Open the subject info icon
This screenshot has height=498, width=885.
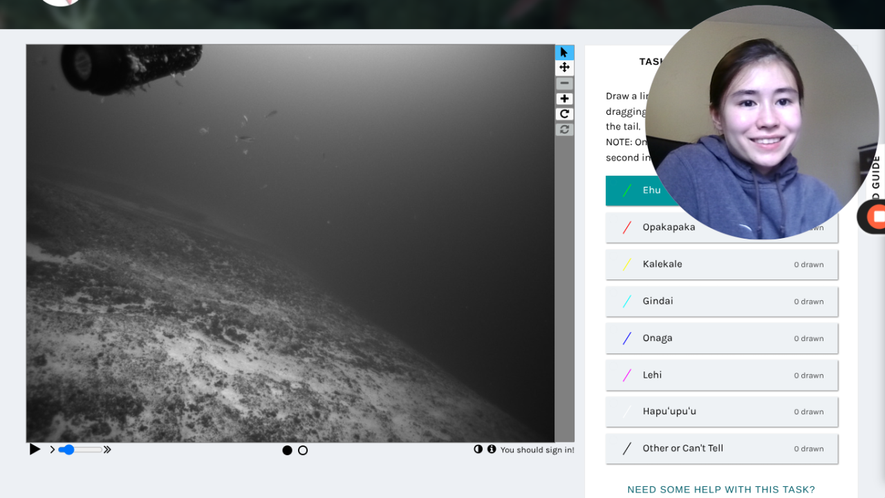pyautogui.click(x=492, y=449)
